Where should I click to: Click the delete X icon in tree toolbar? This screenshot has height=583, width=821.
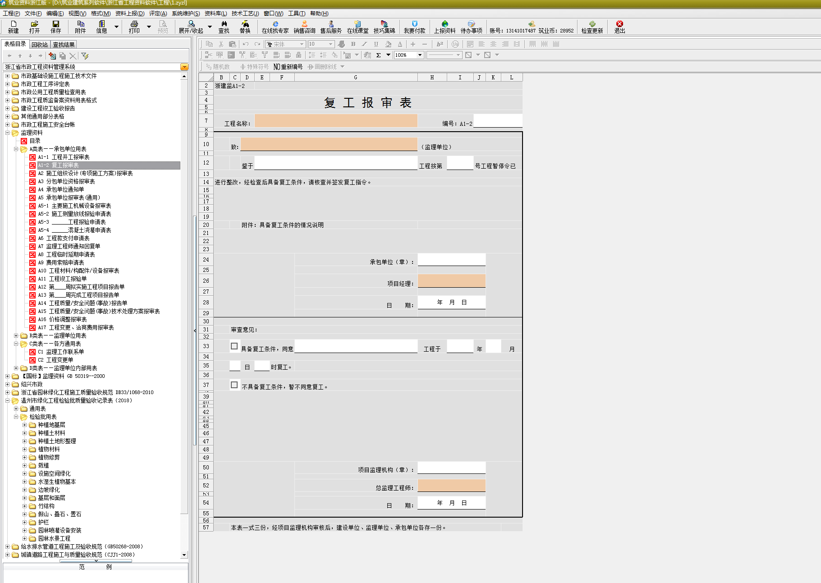click(73, 55)
